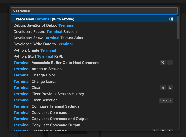Click the gear icon to configure keybinding

click(171, 19)
